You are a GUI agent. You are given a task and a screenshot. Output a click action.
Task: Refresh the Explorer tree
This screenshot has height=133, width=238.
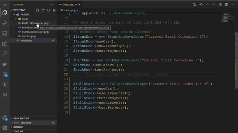click(x=48, y=10)
